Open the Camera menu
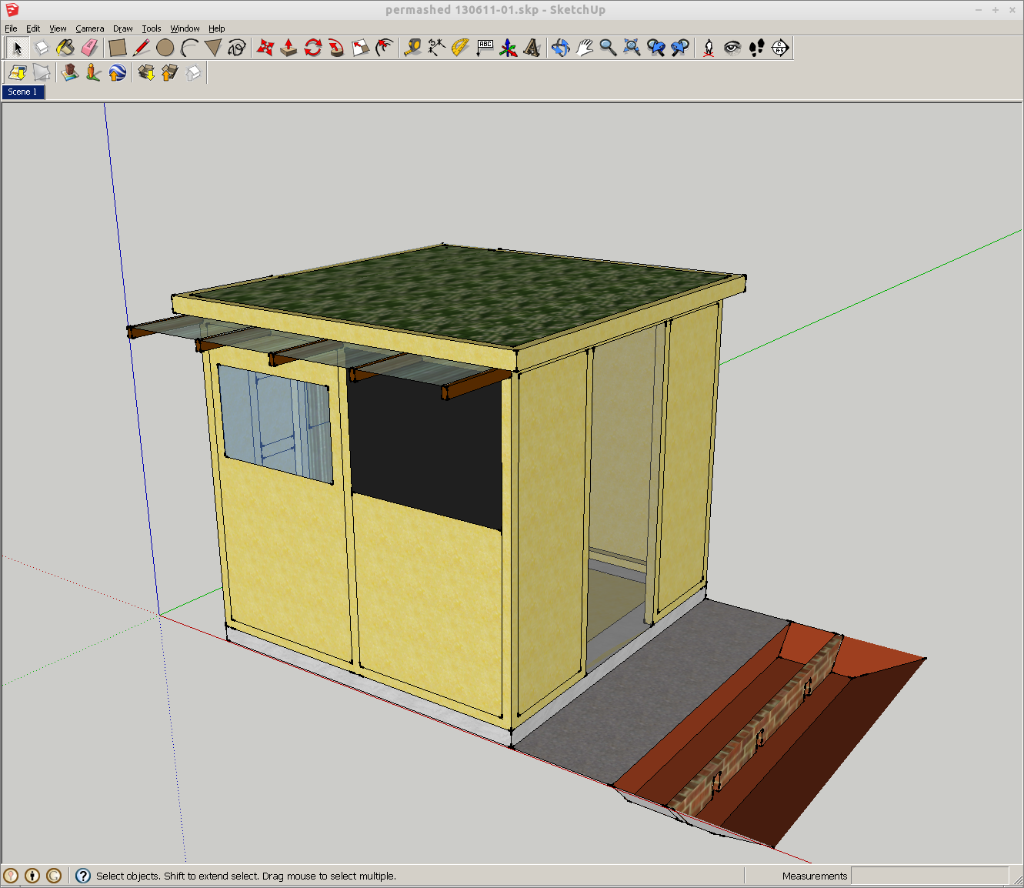1024x888 pixels. point(89,28)
